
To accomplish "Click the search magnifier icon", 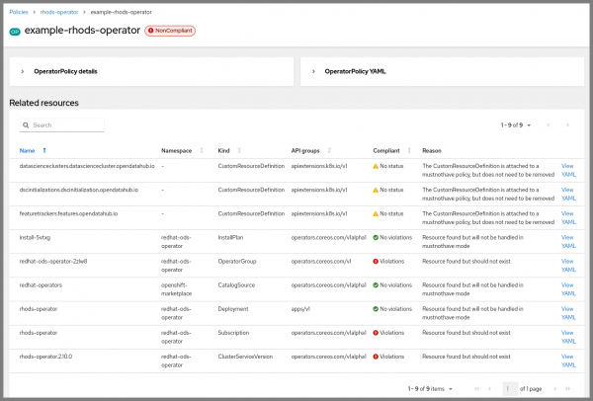I will tap(25, 125).
